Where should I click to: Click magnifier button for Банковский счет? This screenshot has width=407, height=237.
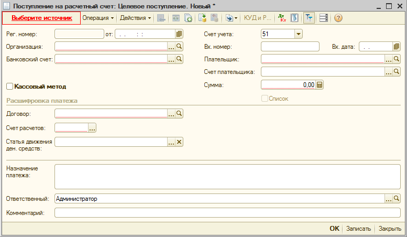pyautogui.click(x=179, y=59)
